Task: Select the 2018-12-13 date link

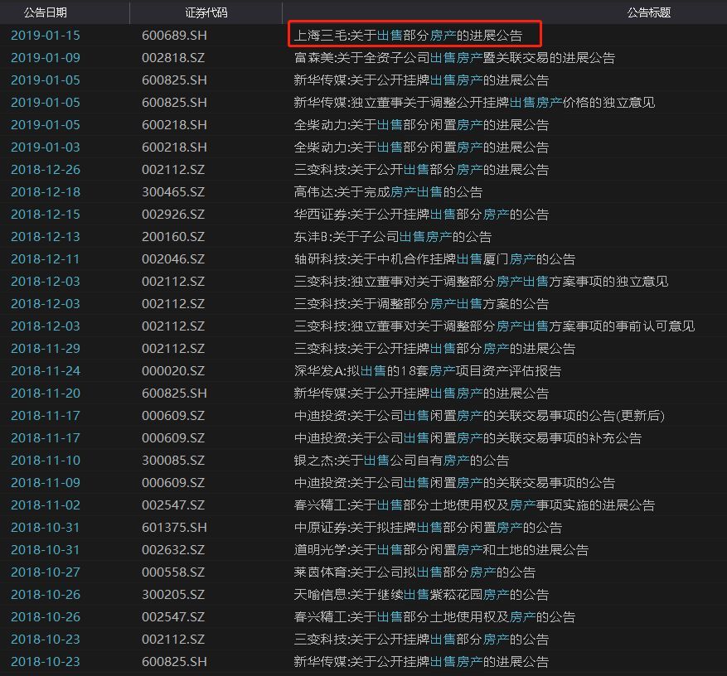Action: (46, 237)
